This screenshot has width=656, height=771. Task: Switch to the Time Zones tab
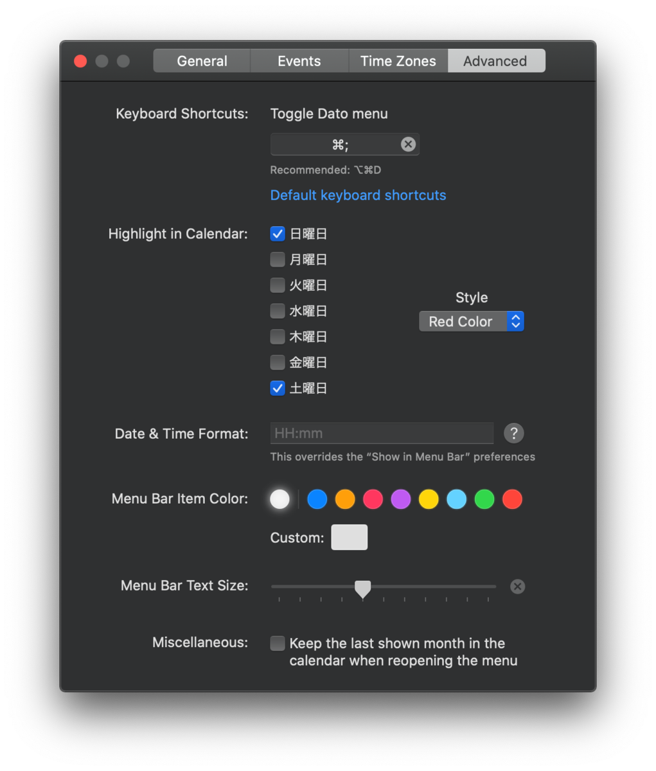tap(398, 61)
